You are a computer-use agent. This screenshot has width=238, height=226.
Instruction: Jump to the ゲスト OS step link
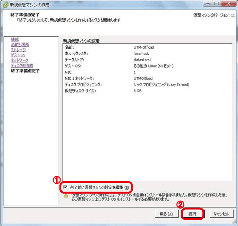(18, 55)
